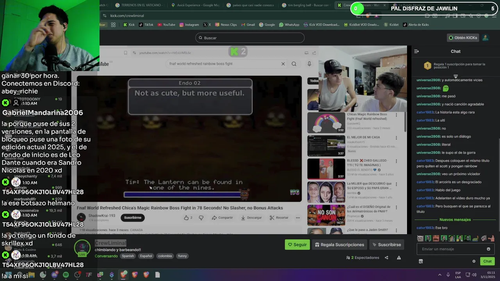500x281 pixels.
Task: Open chat settings gear icon
Action: [x=474, y=261]
